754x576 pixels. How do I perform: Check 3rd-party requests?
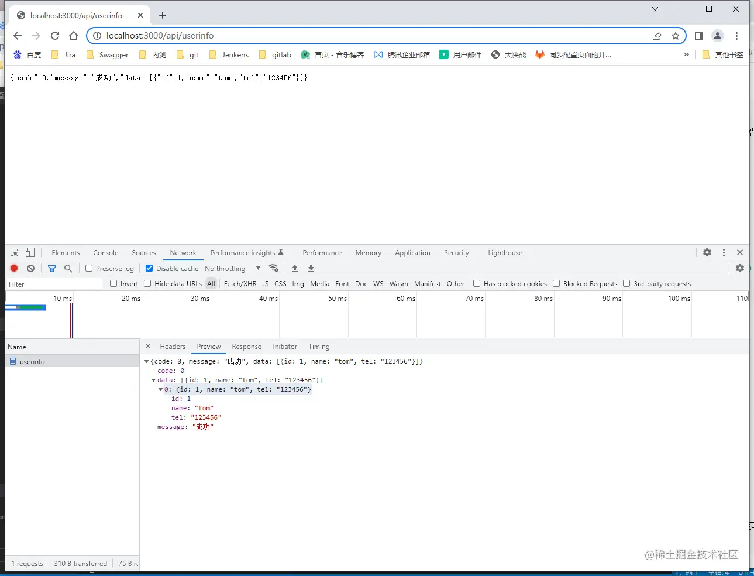626,283
